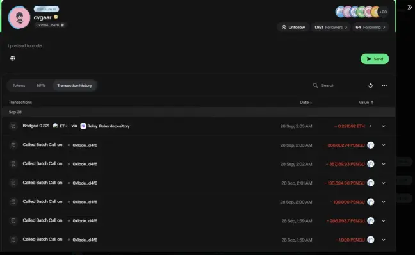Open the 64 Following list

click(x=370, y=28)
